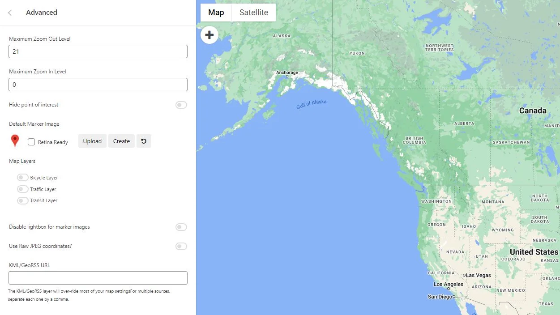Select the Map view tab
The width and height of the screenshot is (560, 315).
pyautogui.click(x=216, y=13)
